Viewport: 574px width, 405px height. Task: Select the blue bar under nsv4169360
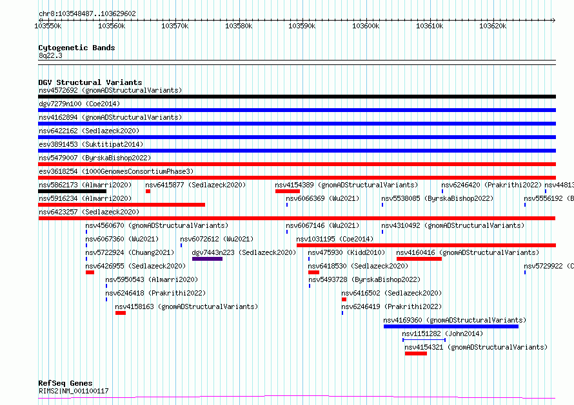tap(451, 326)
